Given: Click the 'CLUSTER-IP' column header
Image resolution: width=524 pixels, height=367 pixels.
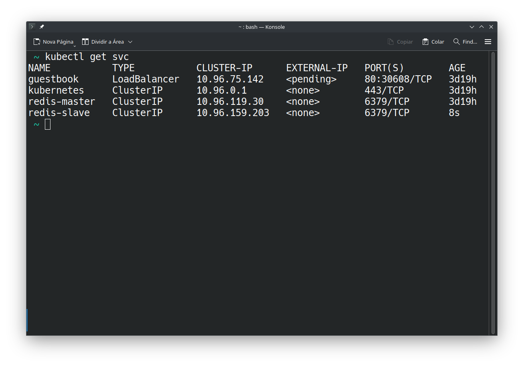Looking at the screenshot, I should point(224,68).
